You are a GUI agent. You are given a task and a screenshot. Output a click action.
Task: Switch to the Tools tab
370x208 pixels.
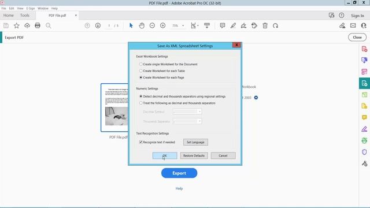(25, 16)
